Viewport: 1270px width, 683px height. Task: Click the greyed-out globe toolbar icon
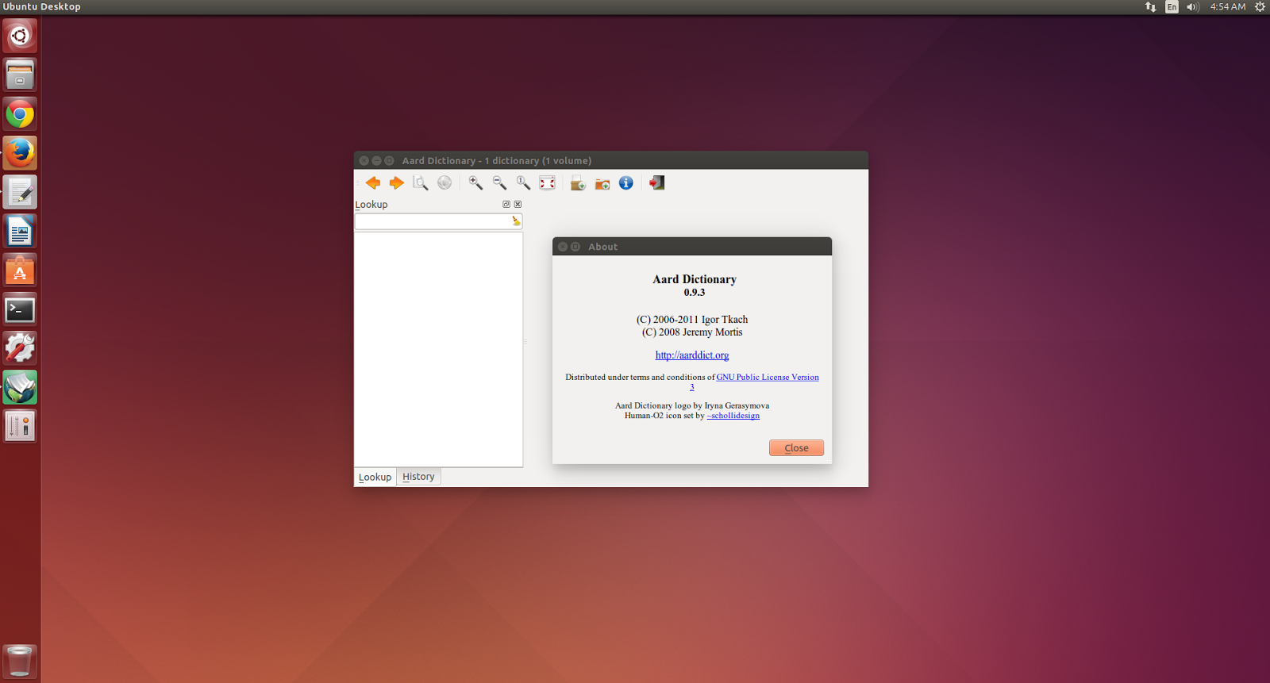444,183
